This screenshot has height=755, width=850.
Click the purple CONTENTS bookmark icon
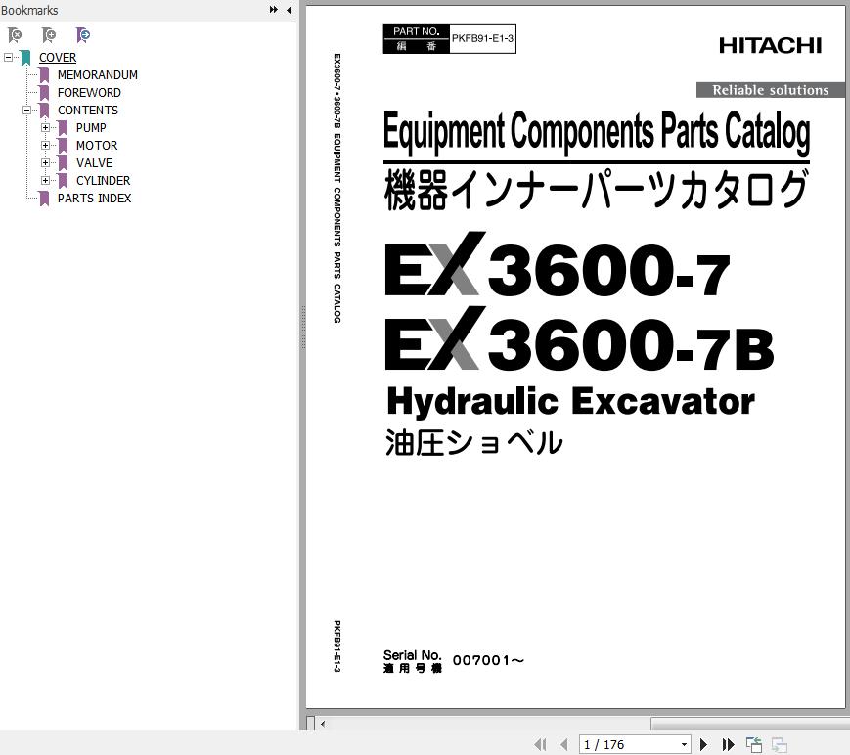tap(44, 111)
